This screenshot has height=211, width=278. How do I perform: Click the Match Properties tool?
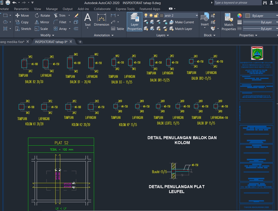point(228,21)
